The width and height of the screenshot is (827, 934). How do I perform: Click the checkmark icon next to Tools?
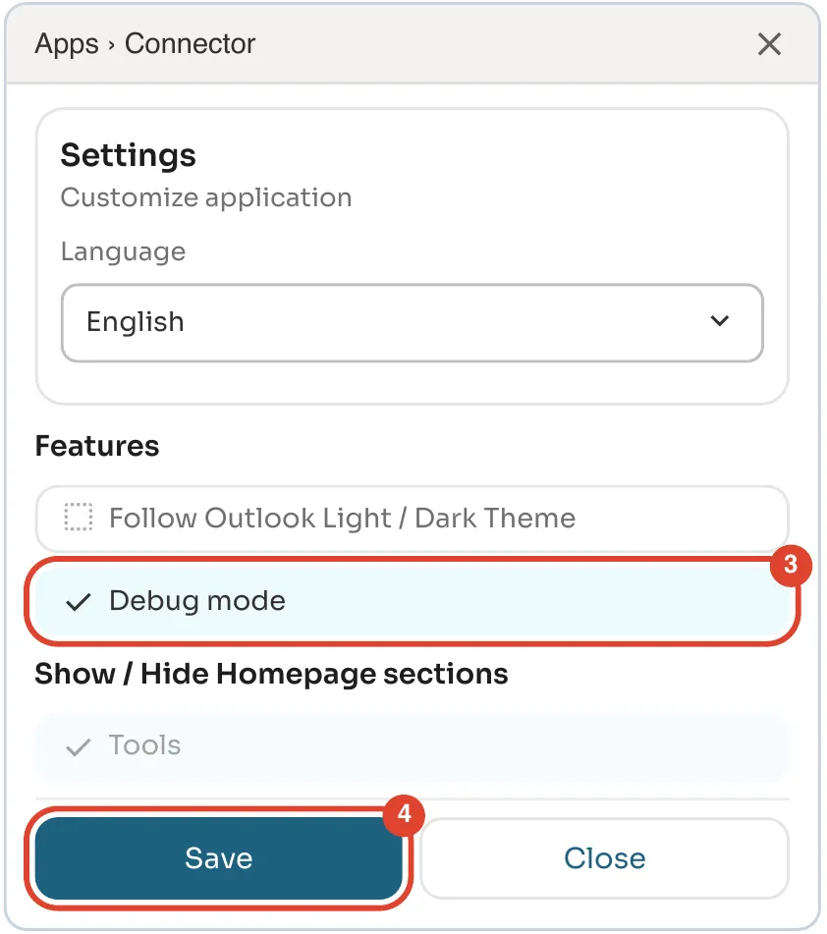coord(78,746)
